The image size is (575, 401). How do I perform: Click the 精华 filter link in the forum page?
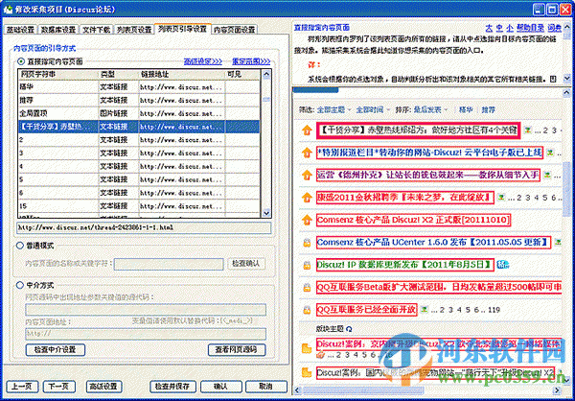point(466,109)
